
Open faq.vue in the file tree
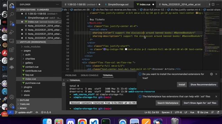pyautogui.click(x=29, y=75)
